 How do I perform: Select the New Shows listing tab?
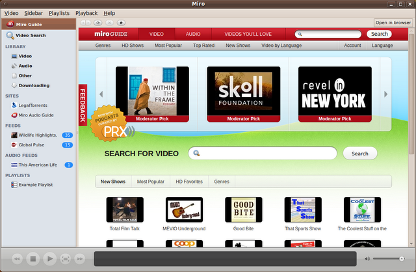pos(113,182)
